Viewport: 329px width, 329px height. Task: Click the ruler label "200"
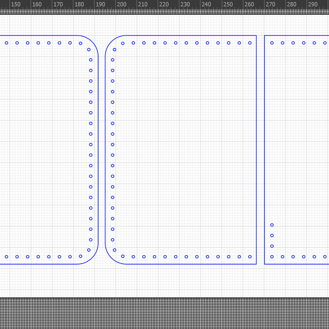pyautogui.click(x=122, y=4)
